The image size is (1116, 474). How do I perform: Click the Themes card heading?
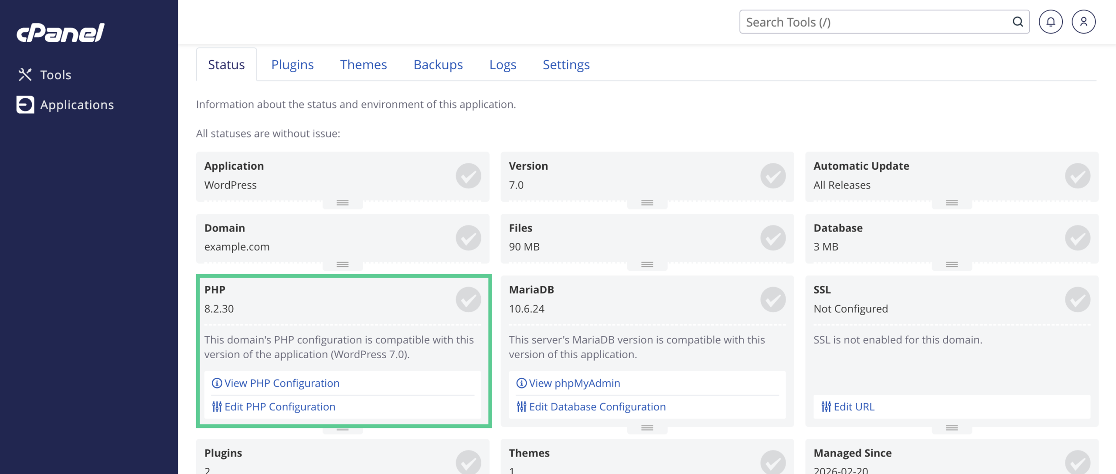[x=529, y=453]
